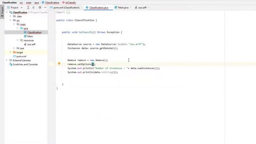Click Classification class breadcrumb
The width and height of the screenshot is (256, 144).
tap(50, 3)
